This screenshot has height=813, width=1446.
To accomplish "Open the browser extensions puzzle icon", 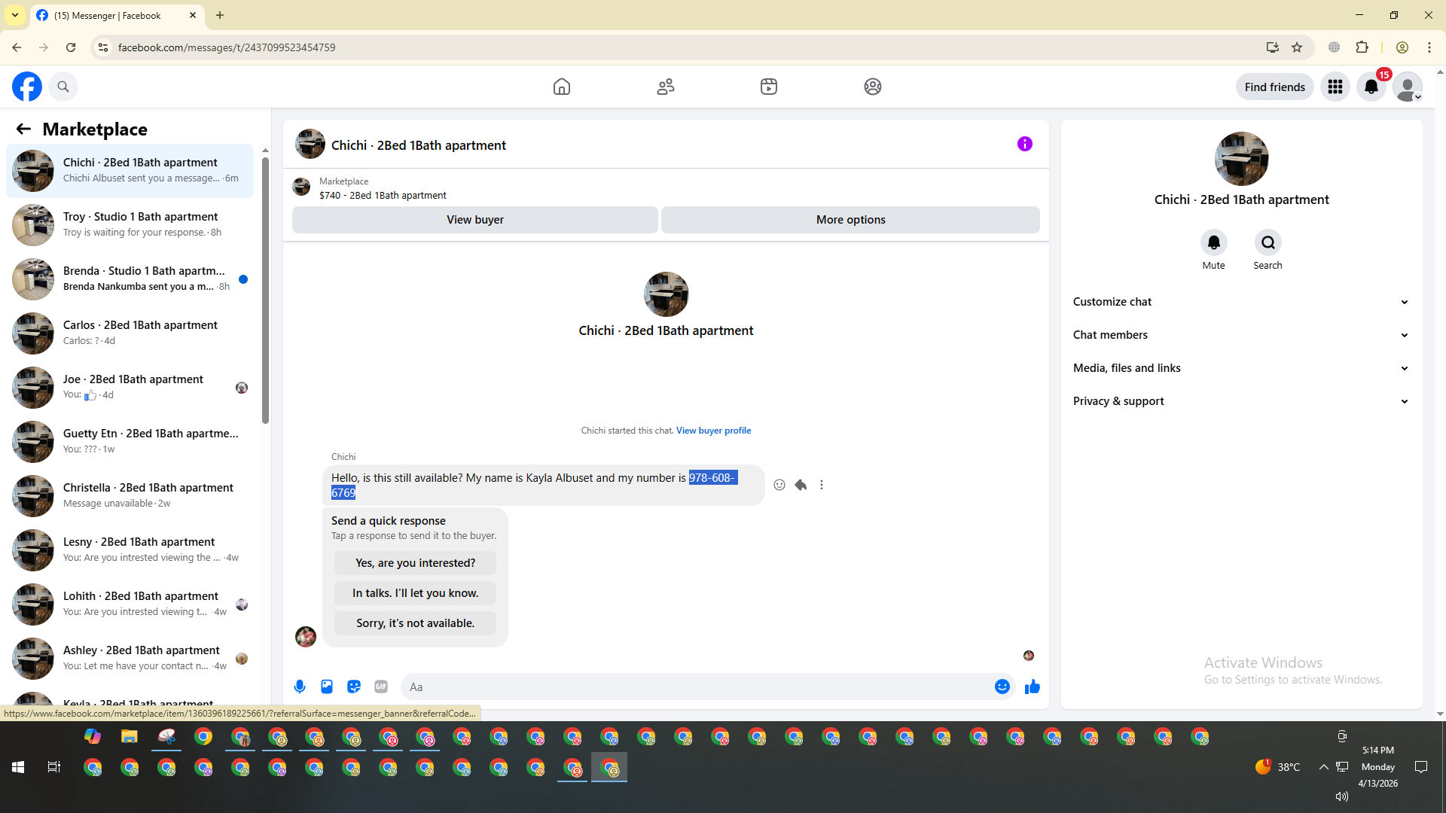I will [1362, 47].
